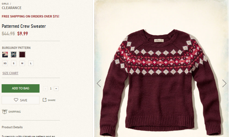Open the Size Chart link
The height and width of the screenshot is (137, 230).
[x=10, y=73]
